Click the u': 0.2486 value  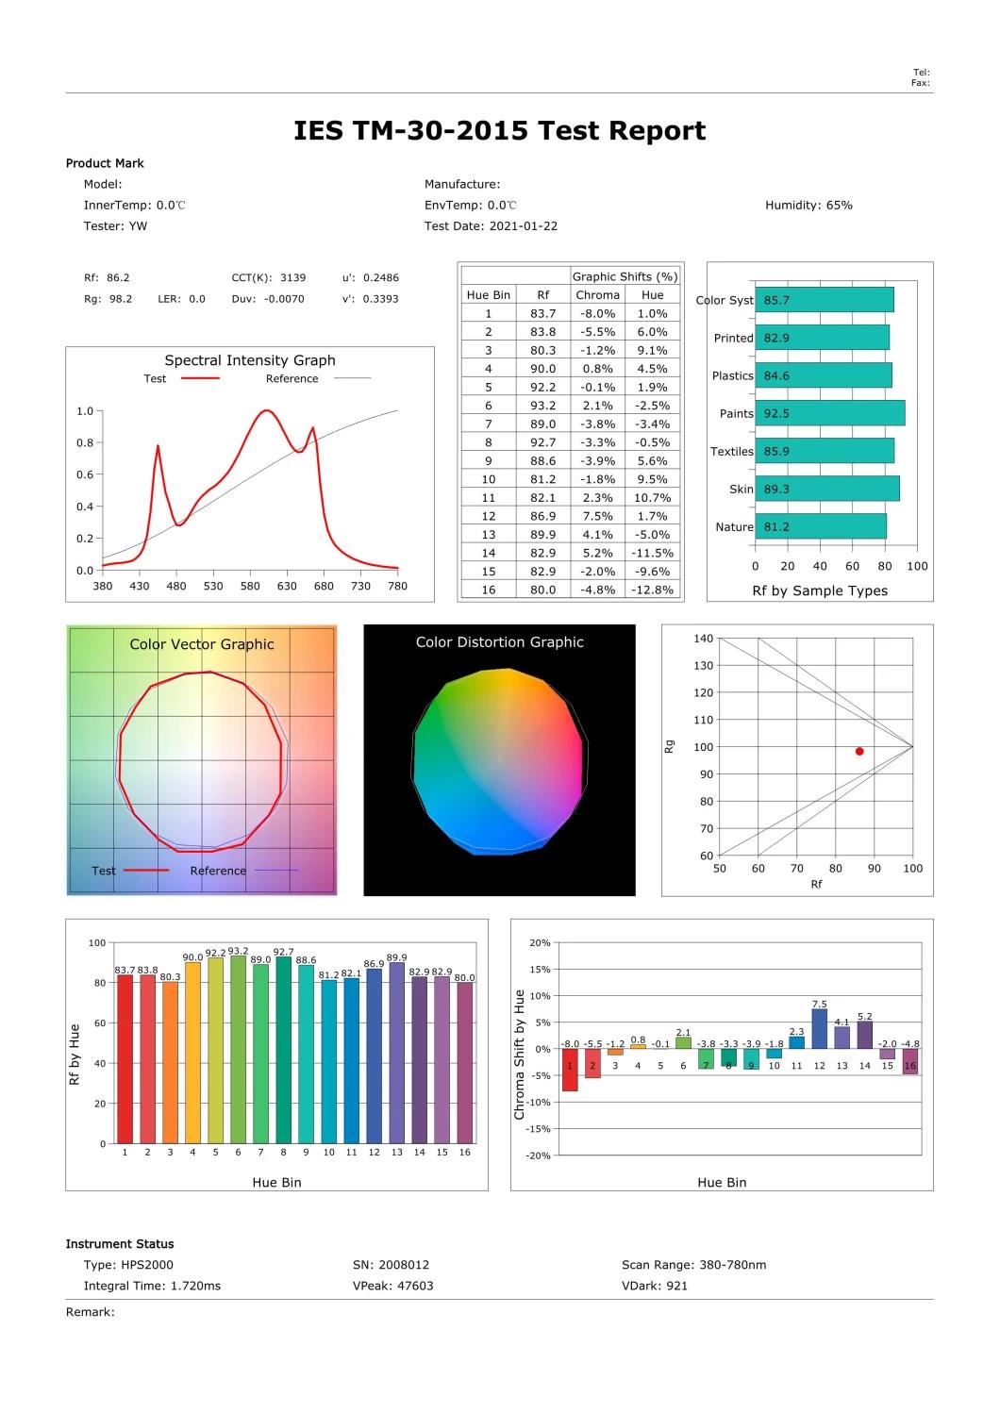point(371,278)
